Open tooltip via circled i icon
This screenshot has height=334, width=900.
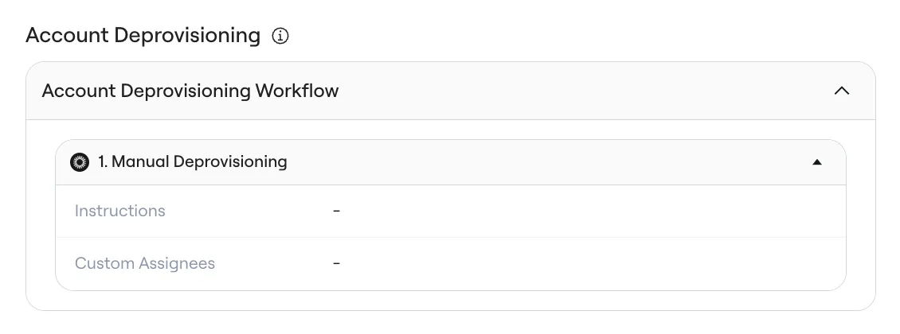coord(280,36)
